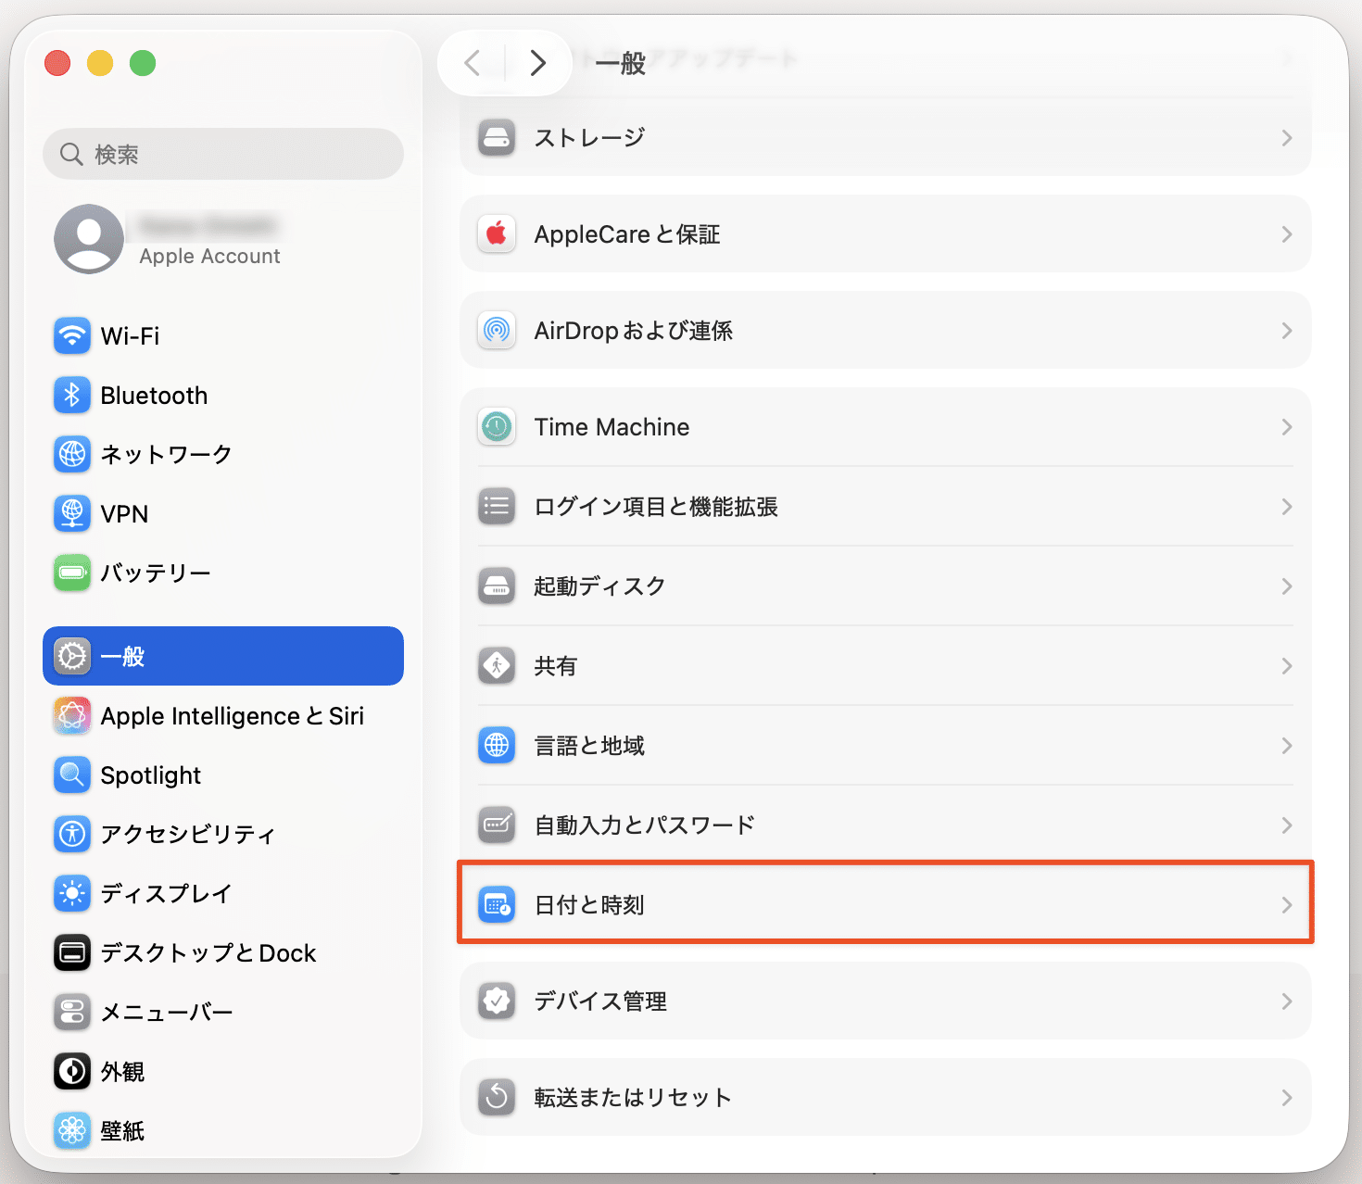
Task: Expand the 起動ディスク chevron
Action: (x=1287, y=586)
